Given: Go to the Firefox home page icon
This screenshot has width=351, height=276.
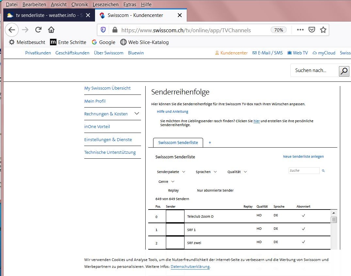Looking at the screenshot, I should point(51,30).
